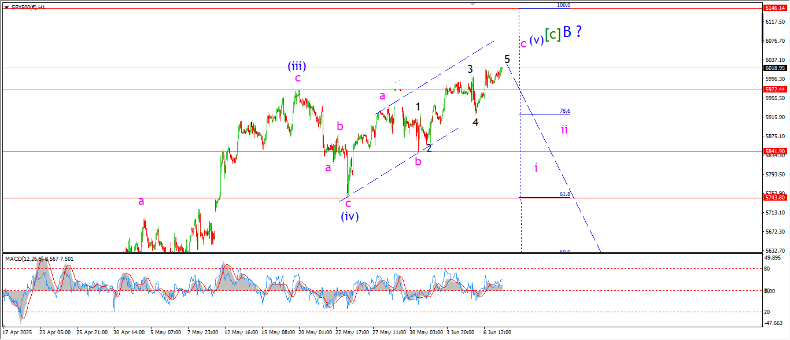790x340 pixels.
Task: Select the Fibonacci 78.6 level label
Action: [x=565, y=110]
